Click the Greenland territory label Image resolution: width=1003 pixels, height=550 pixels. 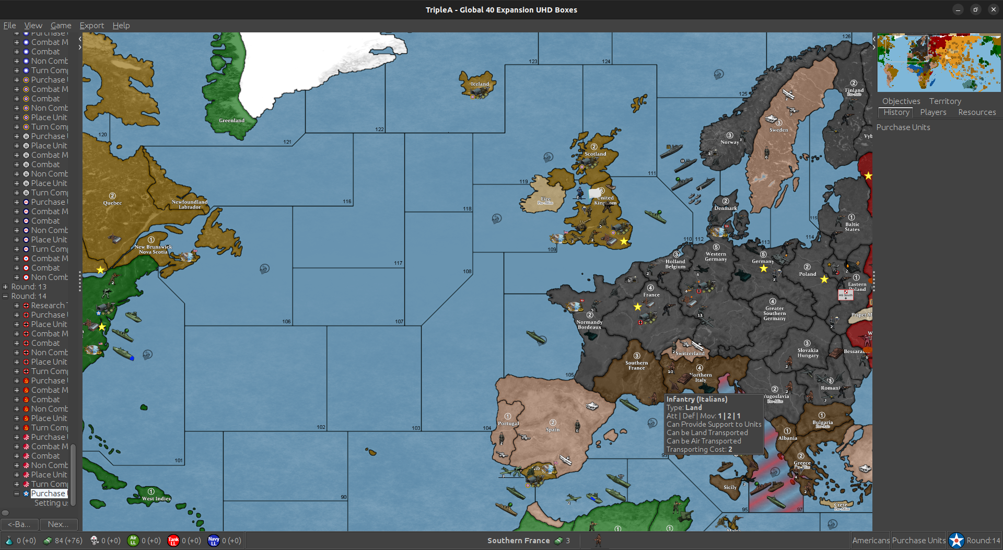click(231, 121)
